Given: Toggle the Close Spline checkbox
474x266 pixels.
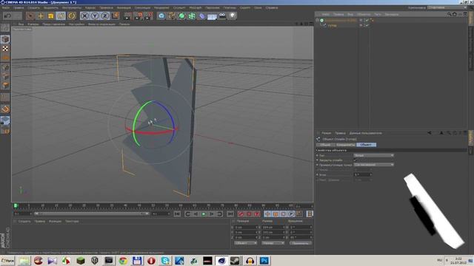Looking at the screenshot, I should point(355,160).
